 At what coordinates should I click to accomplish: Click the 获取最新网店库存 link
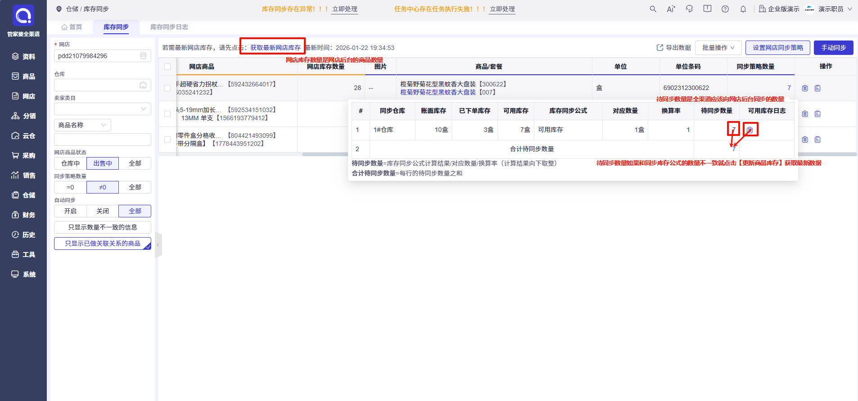pos(275,48)
